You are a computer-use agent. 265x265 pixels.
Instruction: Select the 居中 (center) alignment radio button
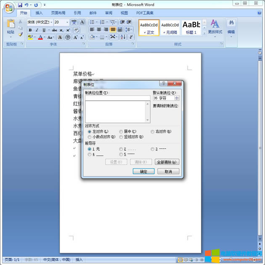tap(121, 132)
